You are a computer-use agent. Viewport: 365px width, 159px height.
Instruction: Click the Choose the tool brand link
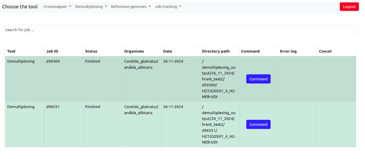coord(20,7)
